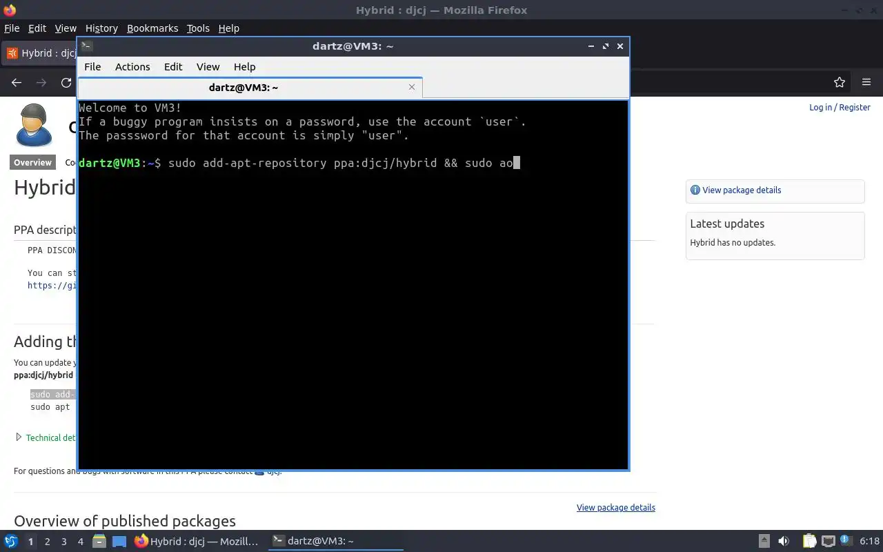
Task: Open Firefox File menu
Action: (12, 28)
